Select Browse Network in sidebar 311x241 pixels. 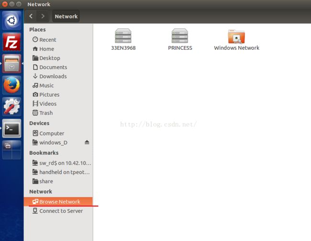(58, 202)
